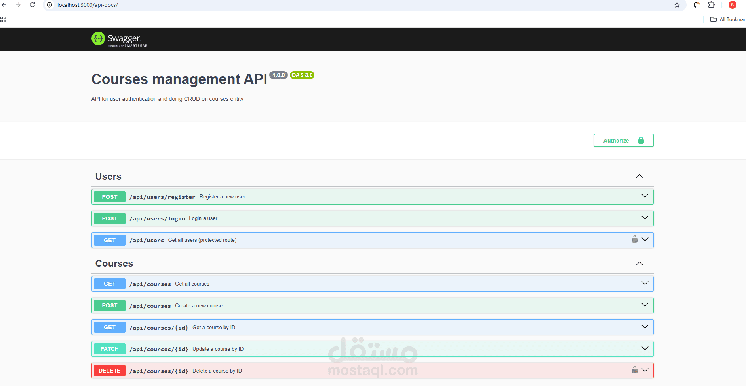Click 'Update a course by ID' description
Screen dimensions: 746x386
(218, 349)
